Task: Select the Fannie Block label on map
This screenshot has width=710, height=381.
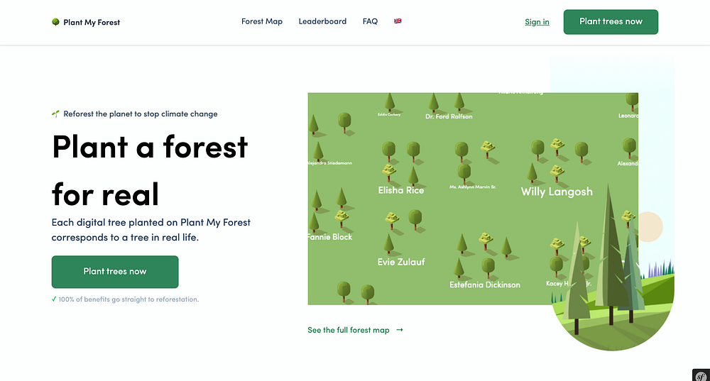Action: pos(329,237)
